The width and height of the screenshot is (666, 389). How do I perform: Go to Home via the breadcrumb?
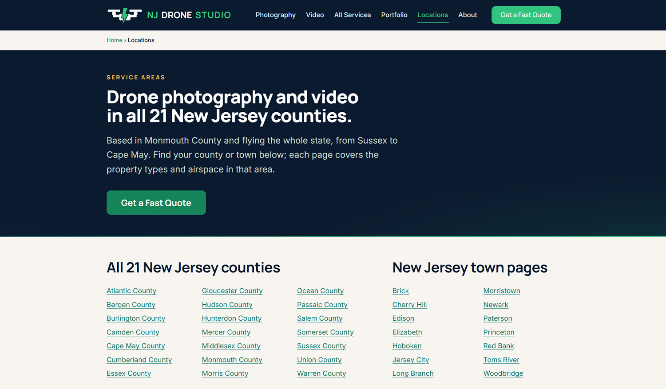coord(115,40)
